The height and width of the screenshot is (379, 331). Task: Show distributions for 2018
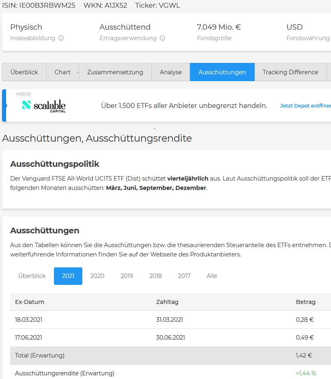click(155, 276)
